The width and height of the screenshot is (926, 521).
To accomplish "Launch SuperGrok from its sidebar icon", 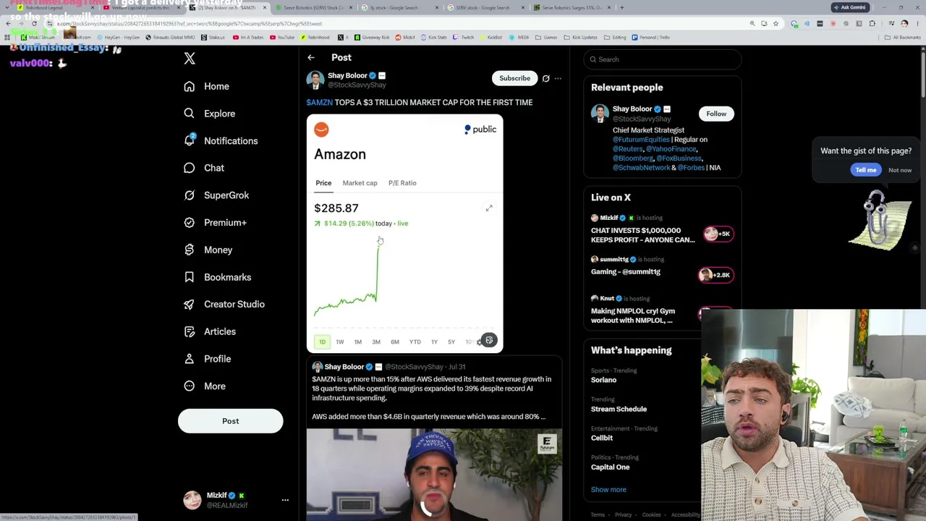I will point(190,195).
